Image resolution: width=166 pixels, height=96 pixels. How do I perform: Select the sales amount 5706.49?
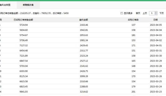(x=24, y=40)
